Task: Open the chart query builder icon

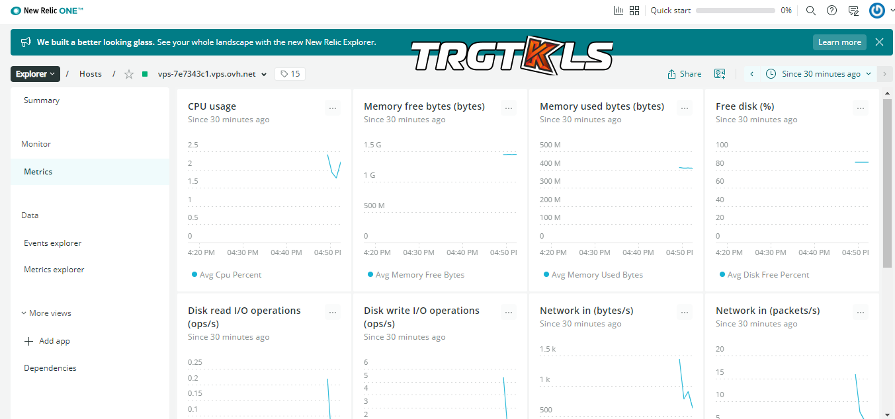Action: pos(618,11)
